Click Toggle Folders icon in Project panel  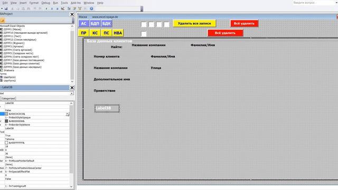tap(2, 20)
